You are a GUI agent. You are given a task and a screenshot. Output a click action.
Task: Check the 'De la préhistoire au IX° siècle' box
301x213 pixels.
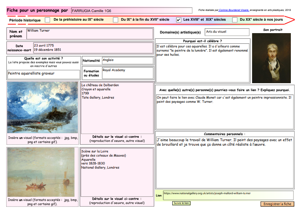coord(47,20)
